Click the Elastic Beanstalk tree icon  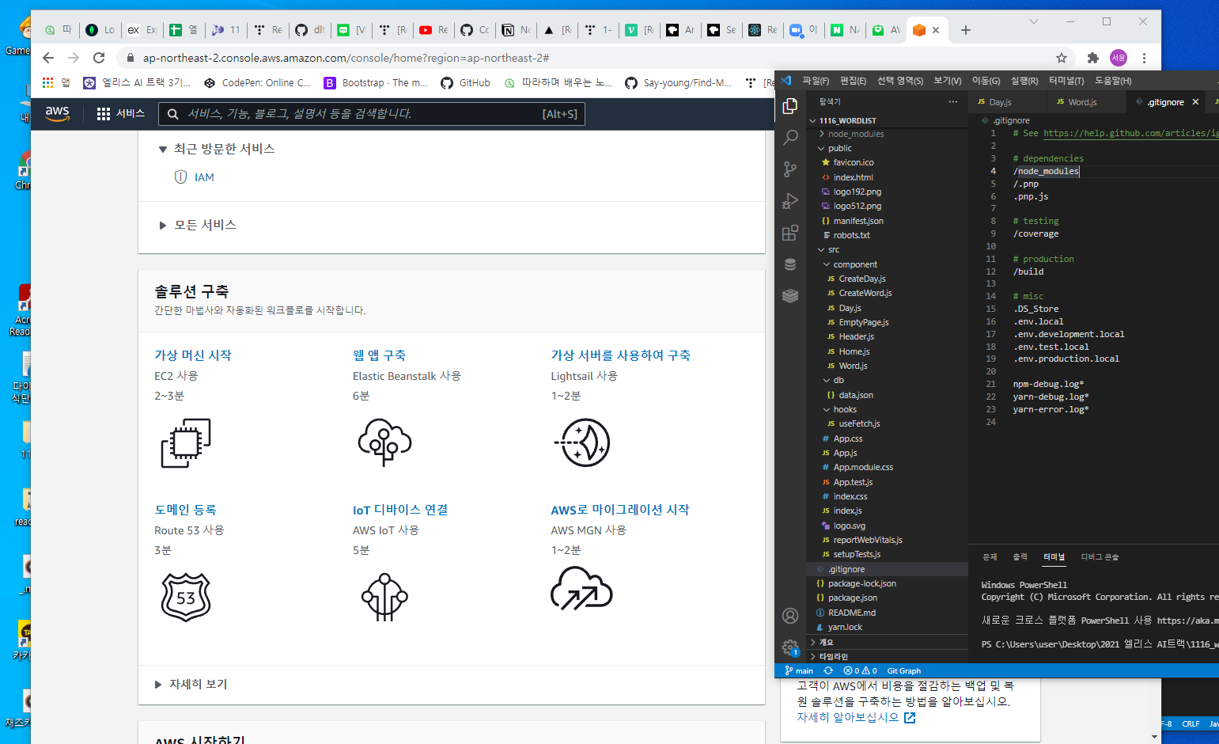(384, 442)
